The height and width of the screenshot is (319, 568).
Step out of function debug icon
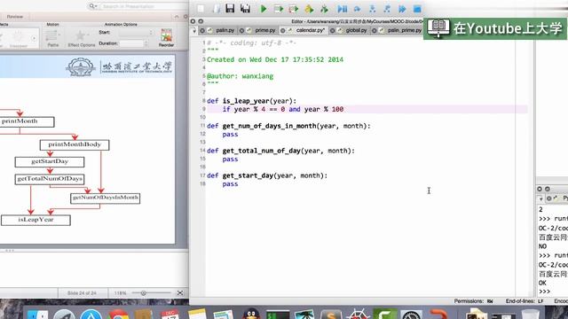(387, 9)
